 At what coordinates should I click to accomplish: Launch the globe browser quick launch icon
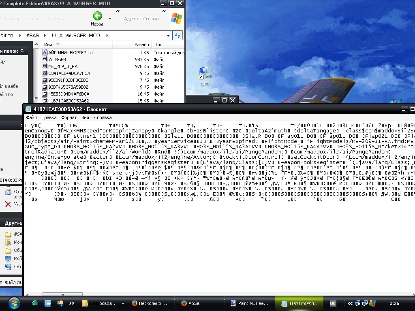tap(35, 303)
